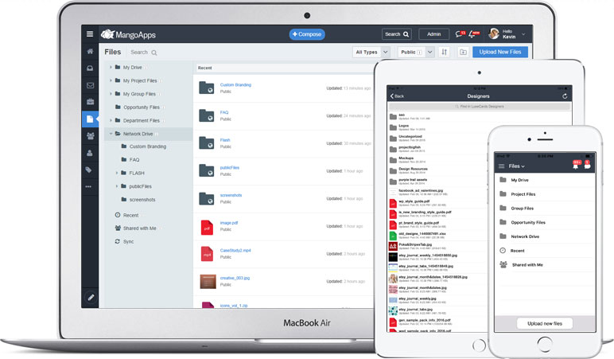Open the notifications bell in top bar
The width and height of the screenshot is (614, 359).
point(473,34)
